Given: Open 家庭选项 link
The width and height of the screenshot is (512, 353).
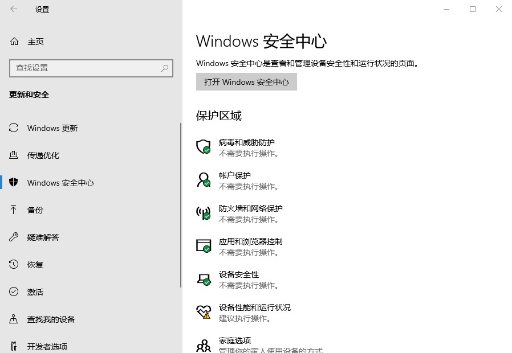Looking at the screenshot, I should coord(235,340).
